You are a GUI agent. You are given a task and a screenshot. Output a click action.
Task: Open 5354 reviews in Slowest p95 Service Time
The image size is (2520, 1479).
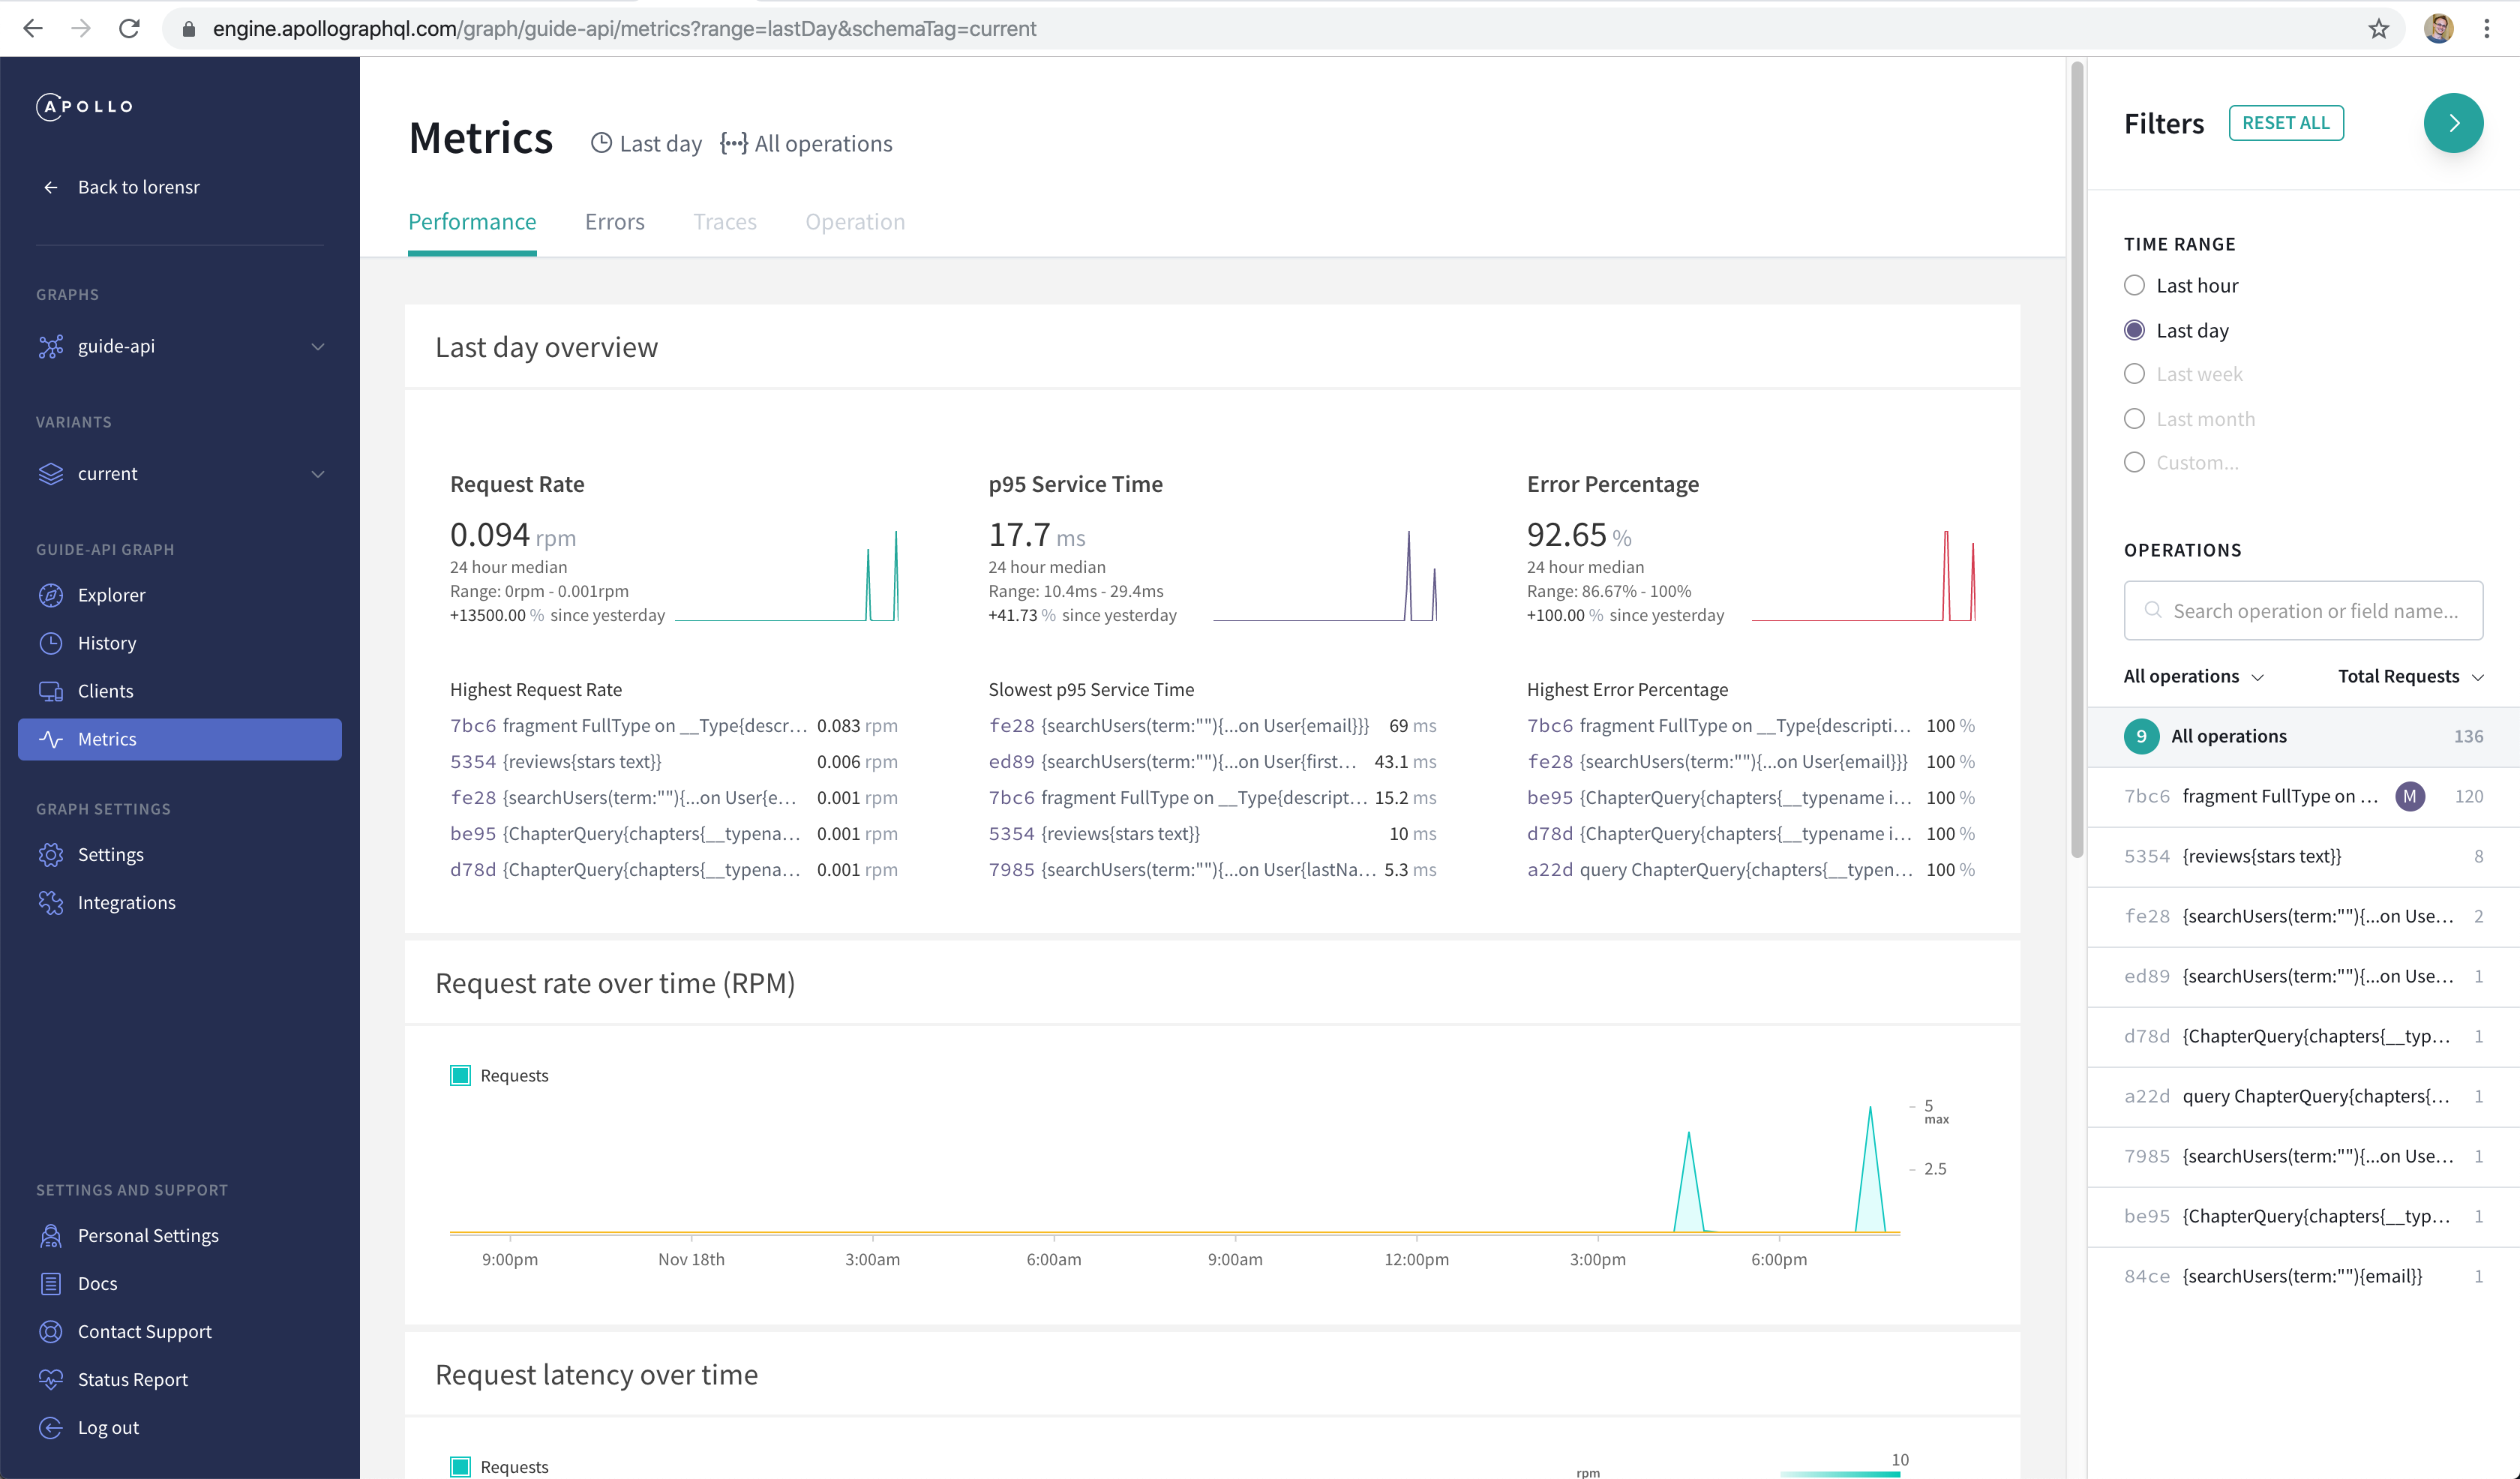1212,834
